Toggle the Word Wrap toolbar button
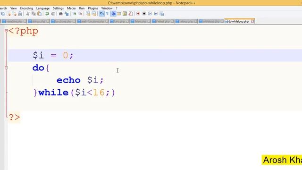This screenshot has width=302, height=170. [x=101, y=14]
